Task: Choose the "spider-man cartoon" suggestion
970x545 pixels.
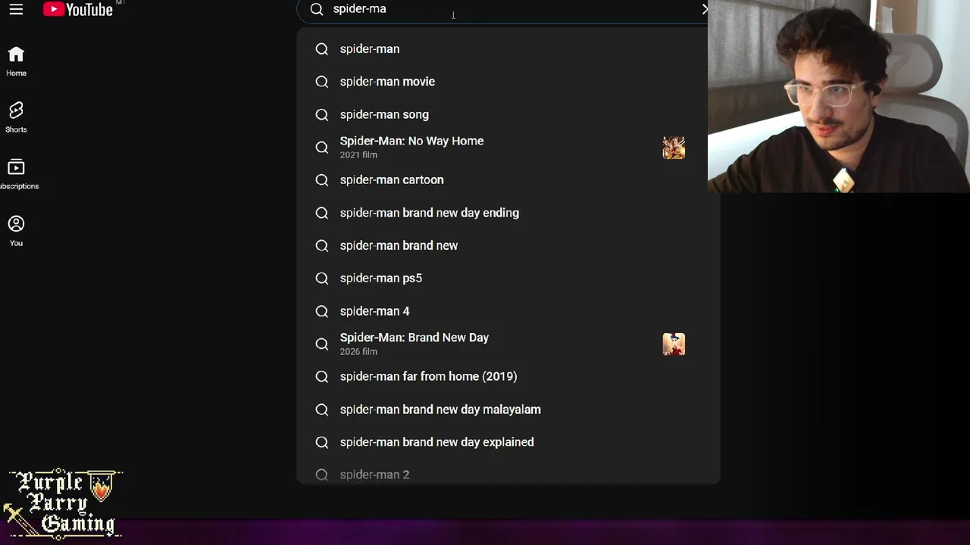Action: click(x=508, y=180)
